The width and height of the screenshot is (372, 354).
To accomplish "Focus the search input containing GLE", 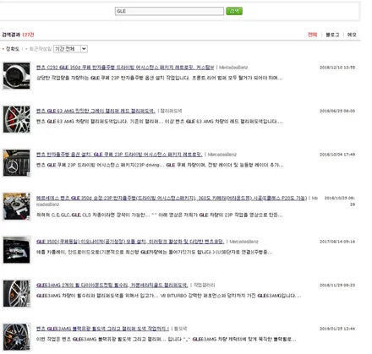I will coord(169,11).
